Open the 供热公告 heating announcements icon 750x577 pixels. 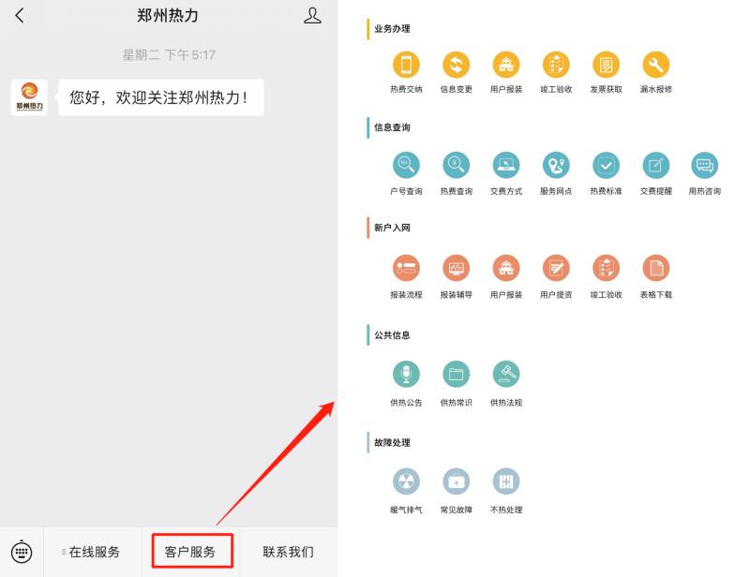406,375
